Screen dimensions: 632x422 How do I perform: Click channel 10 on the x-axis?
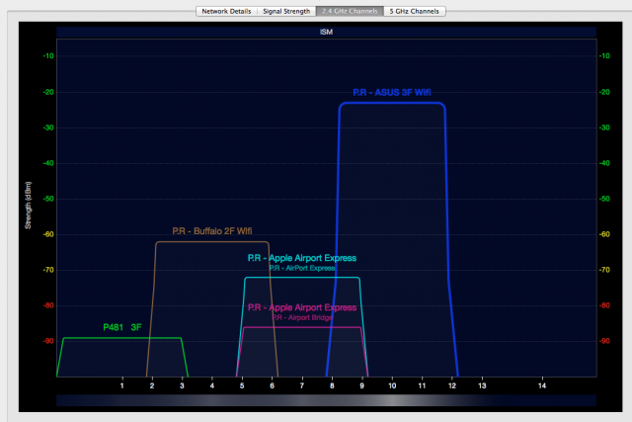392,385
